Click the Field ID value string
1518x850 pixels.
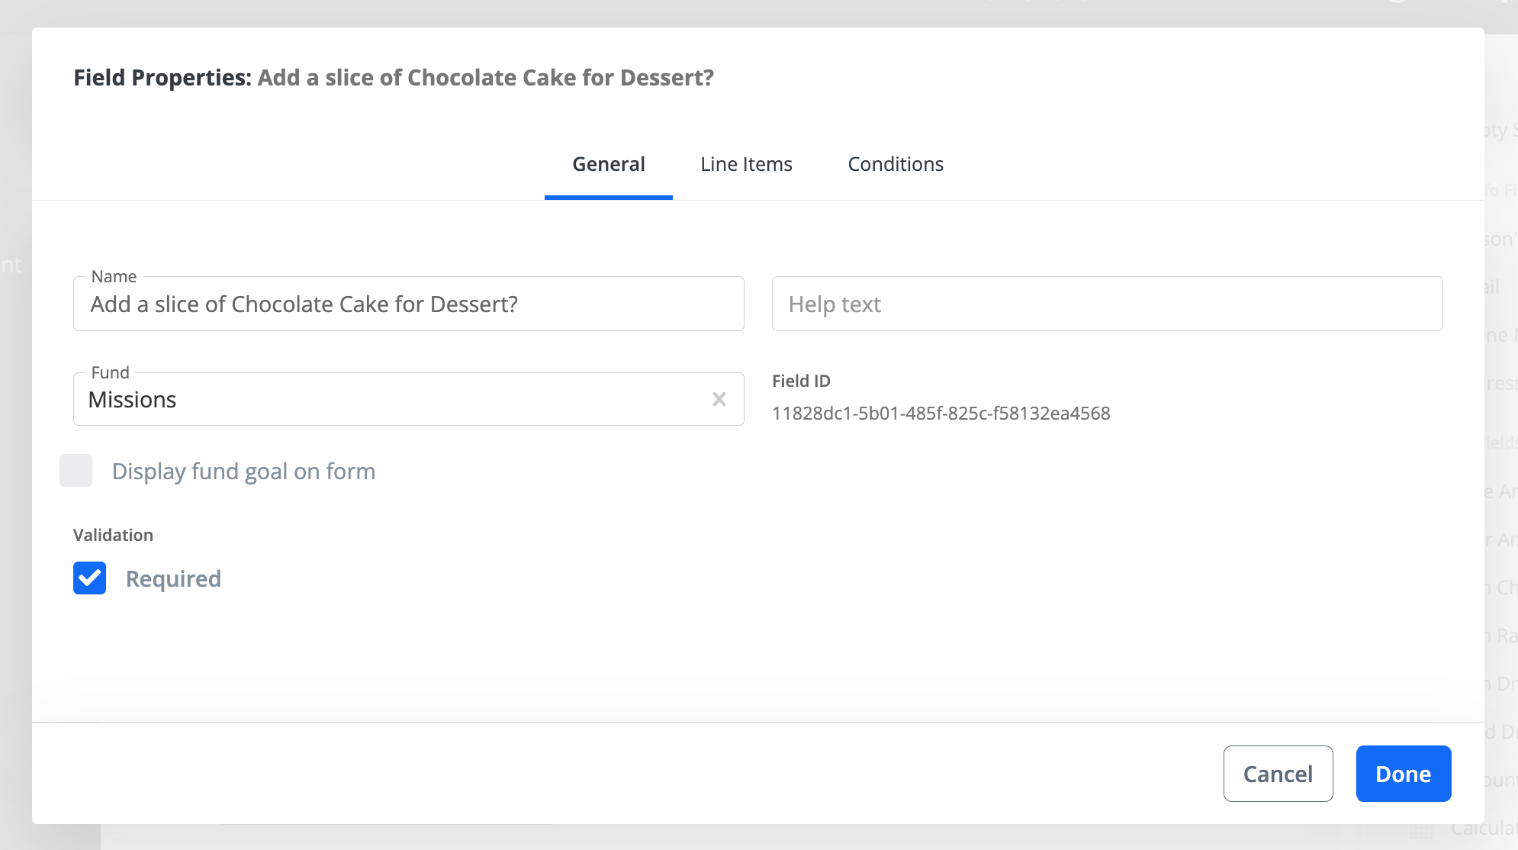(941, 414)
